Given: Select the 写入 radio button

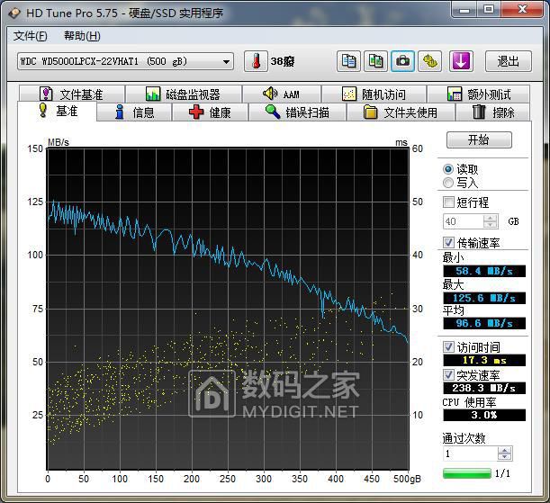Looking at the screenshot, I should (x=448, y=183).
